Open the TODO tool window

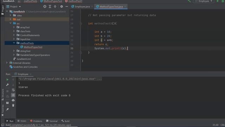[22, 121]
